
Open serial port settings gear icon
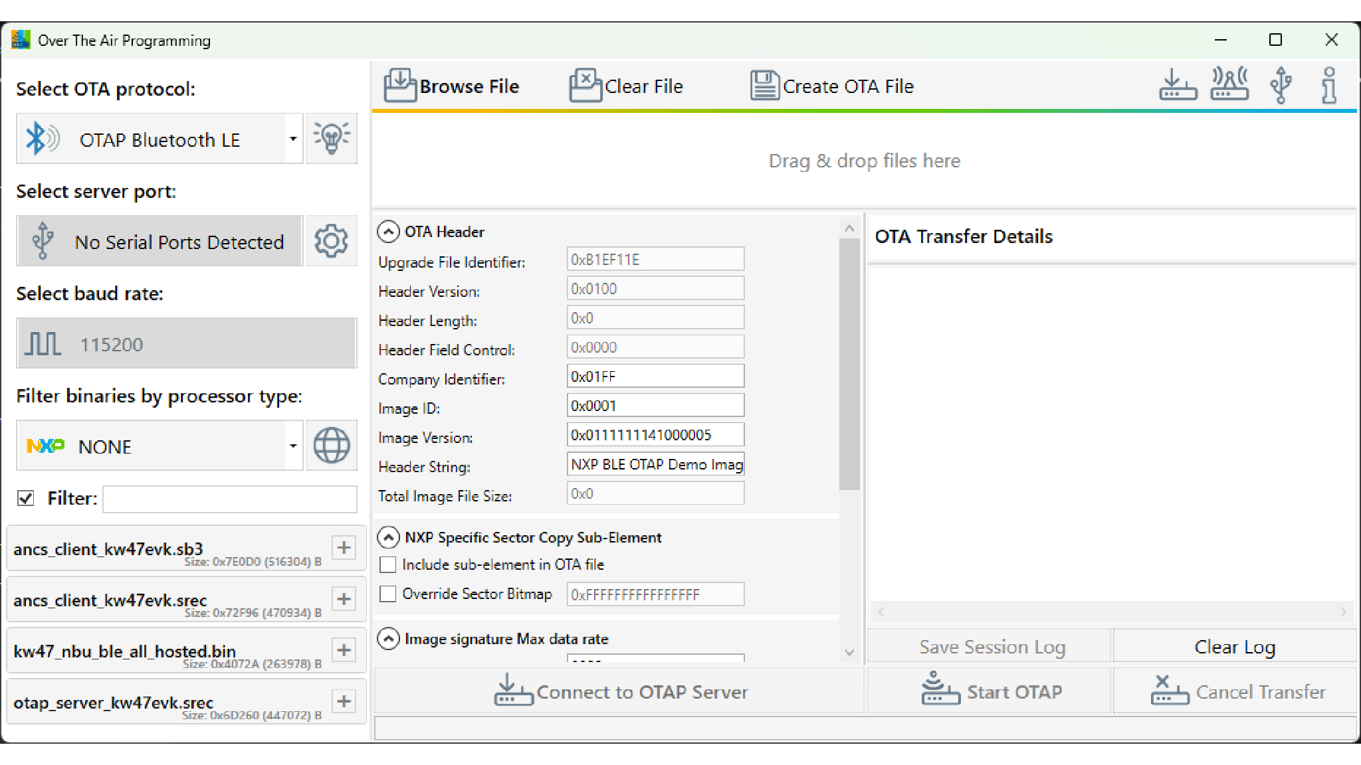click(x=331, y=241)
